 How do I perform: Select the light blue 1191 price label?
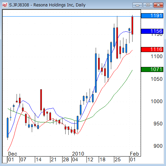[x=152, y=16]
